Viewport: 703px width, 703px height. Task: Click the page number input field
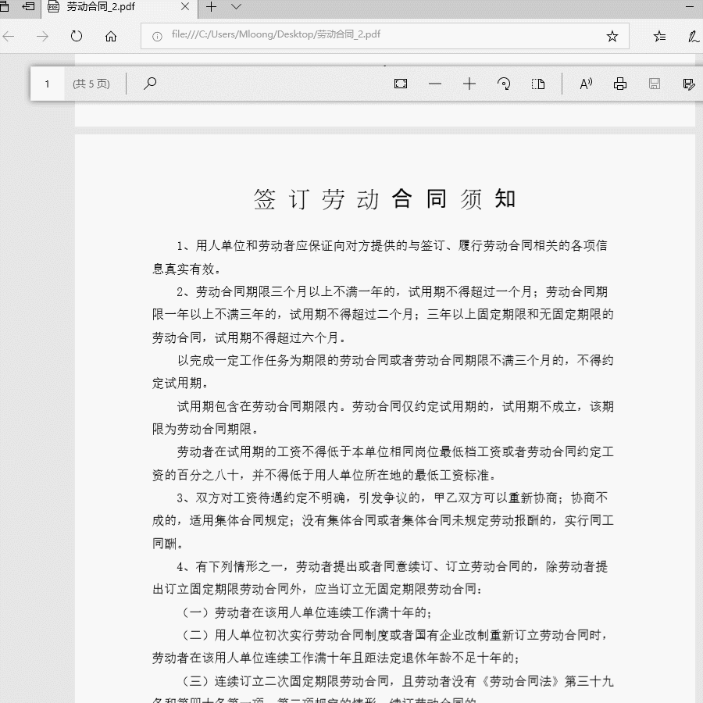48,84
